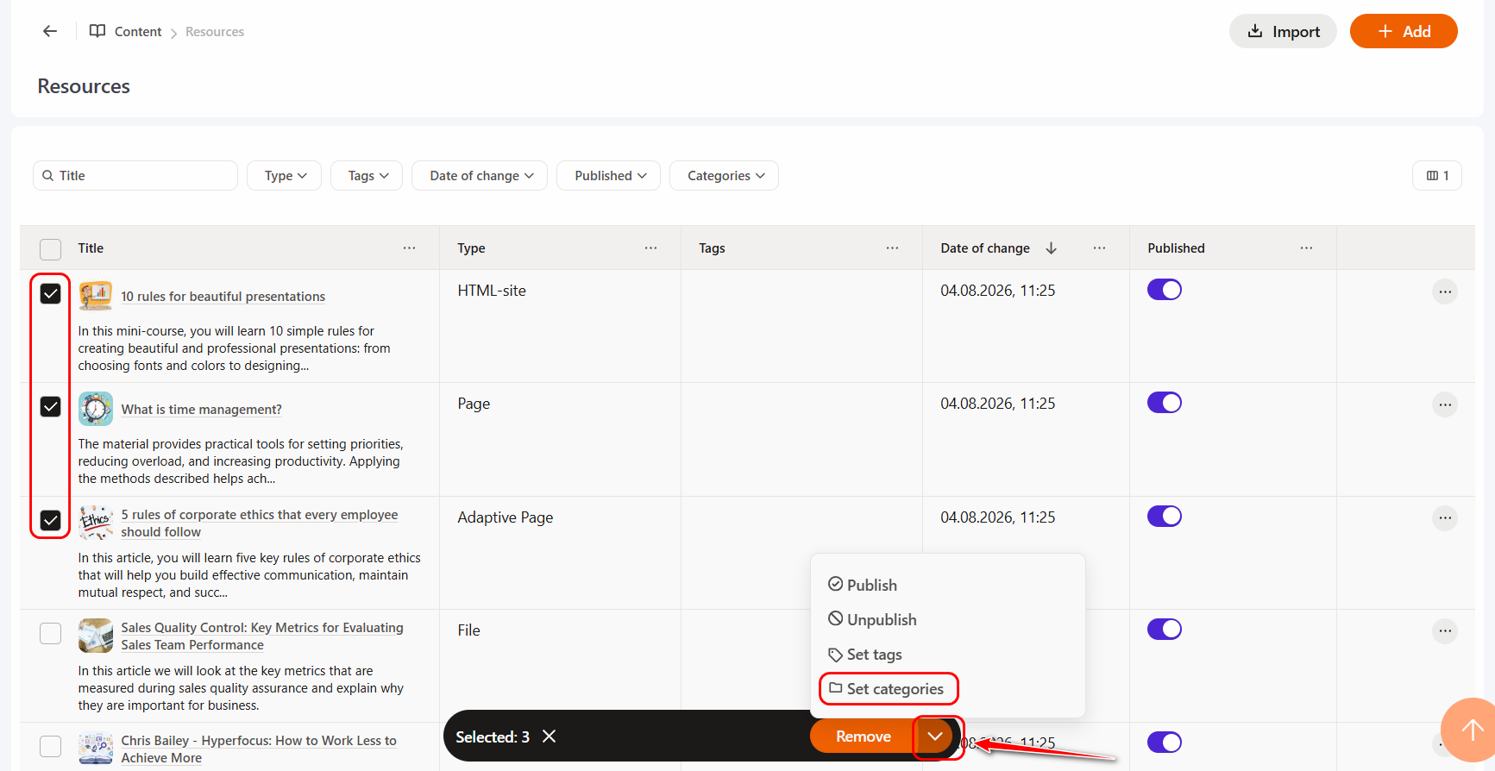Viewport: 1495px width, 771px height.
Task: Click the Hyperfocus resource thumbnail
Action: point(96,749)
